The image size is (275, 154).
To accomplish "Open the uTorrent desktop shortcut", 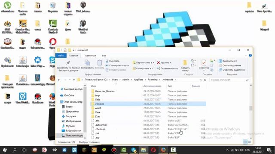I will tap(7, 7).
